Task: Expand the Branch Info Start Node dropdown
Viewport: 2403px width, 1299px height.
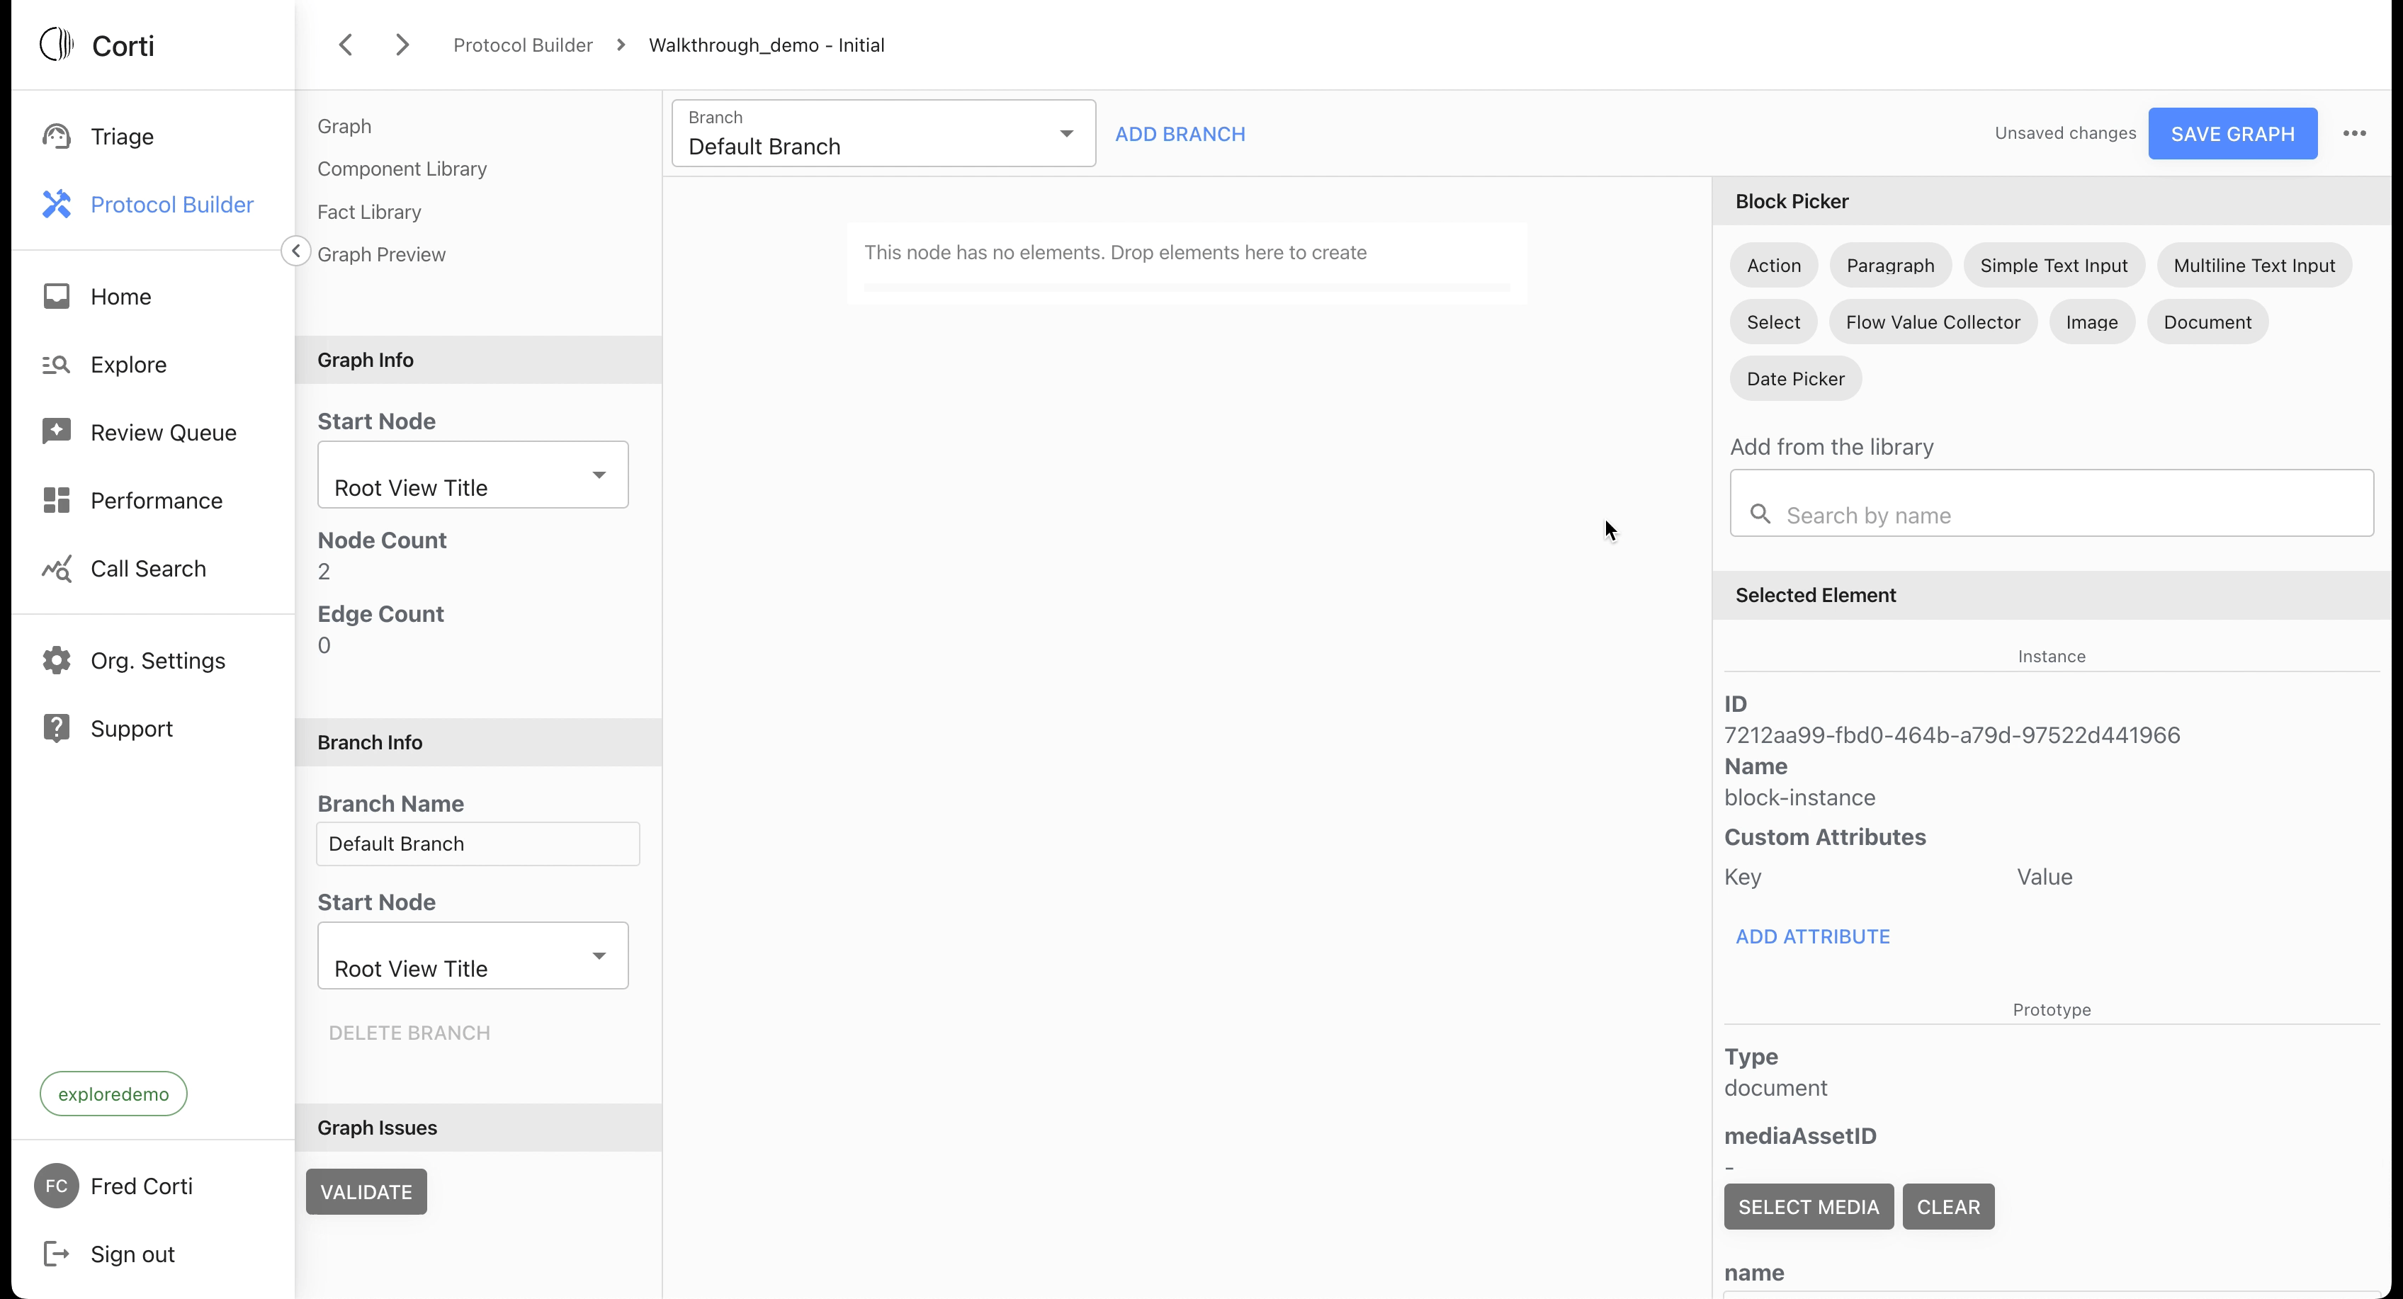Action: (472, 955)
